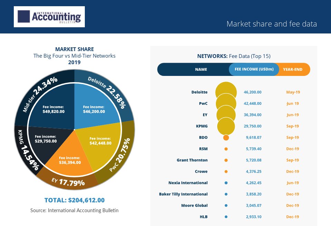
Task: Click the fee value 9,618.07
Action: pos(254,138)
